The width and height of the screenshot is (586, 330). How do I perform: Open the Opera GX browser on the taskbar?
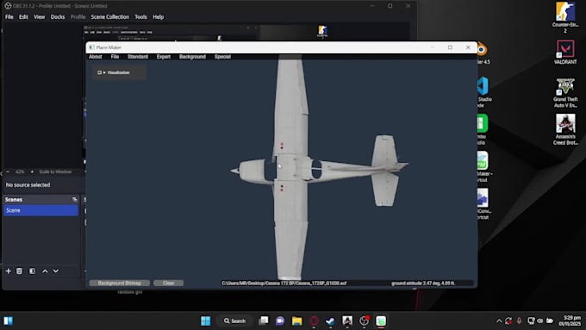point(314,321)
